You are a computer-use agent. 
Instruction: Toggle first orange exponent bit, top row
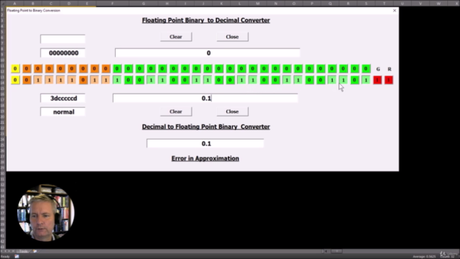[x=27, y=69]
